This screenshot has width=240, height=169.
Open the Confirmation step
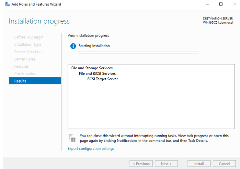click(x=25, y=74)
